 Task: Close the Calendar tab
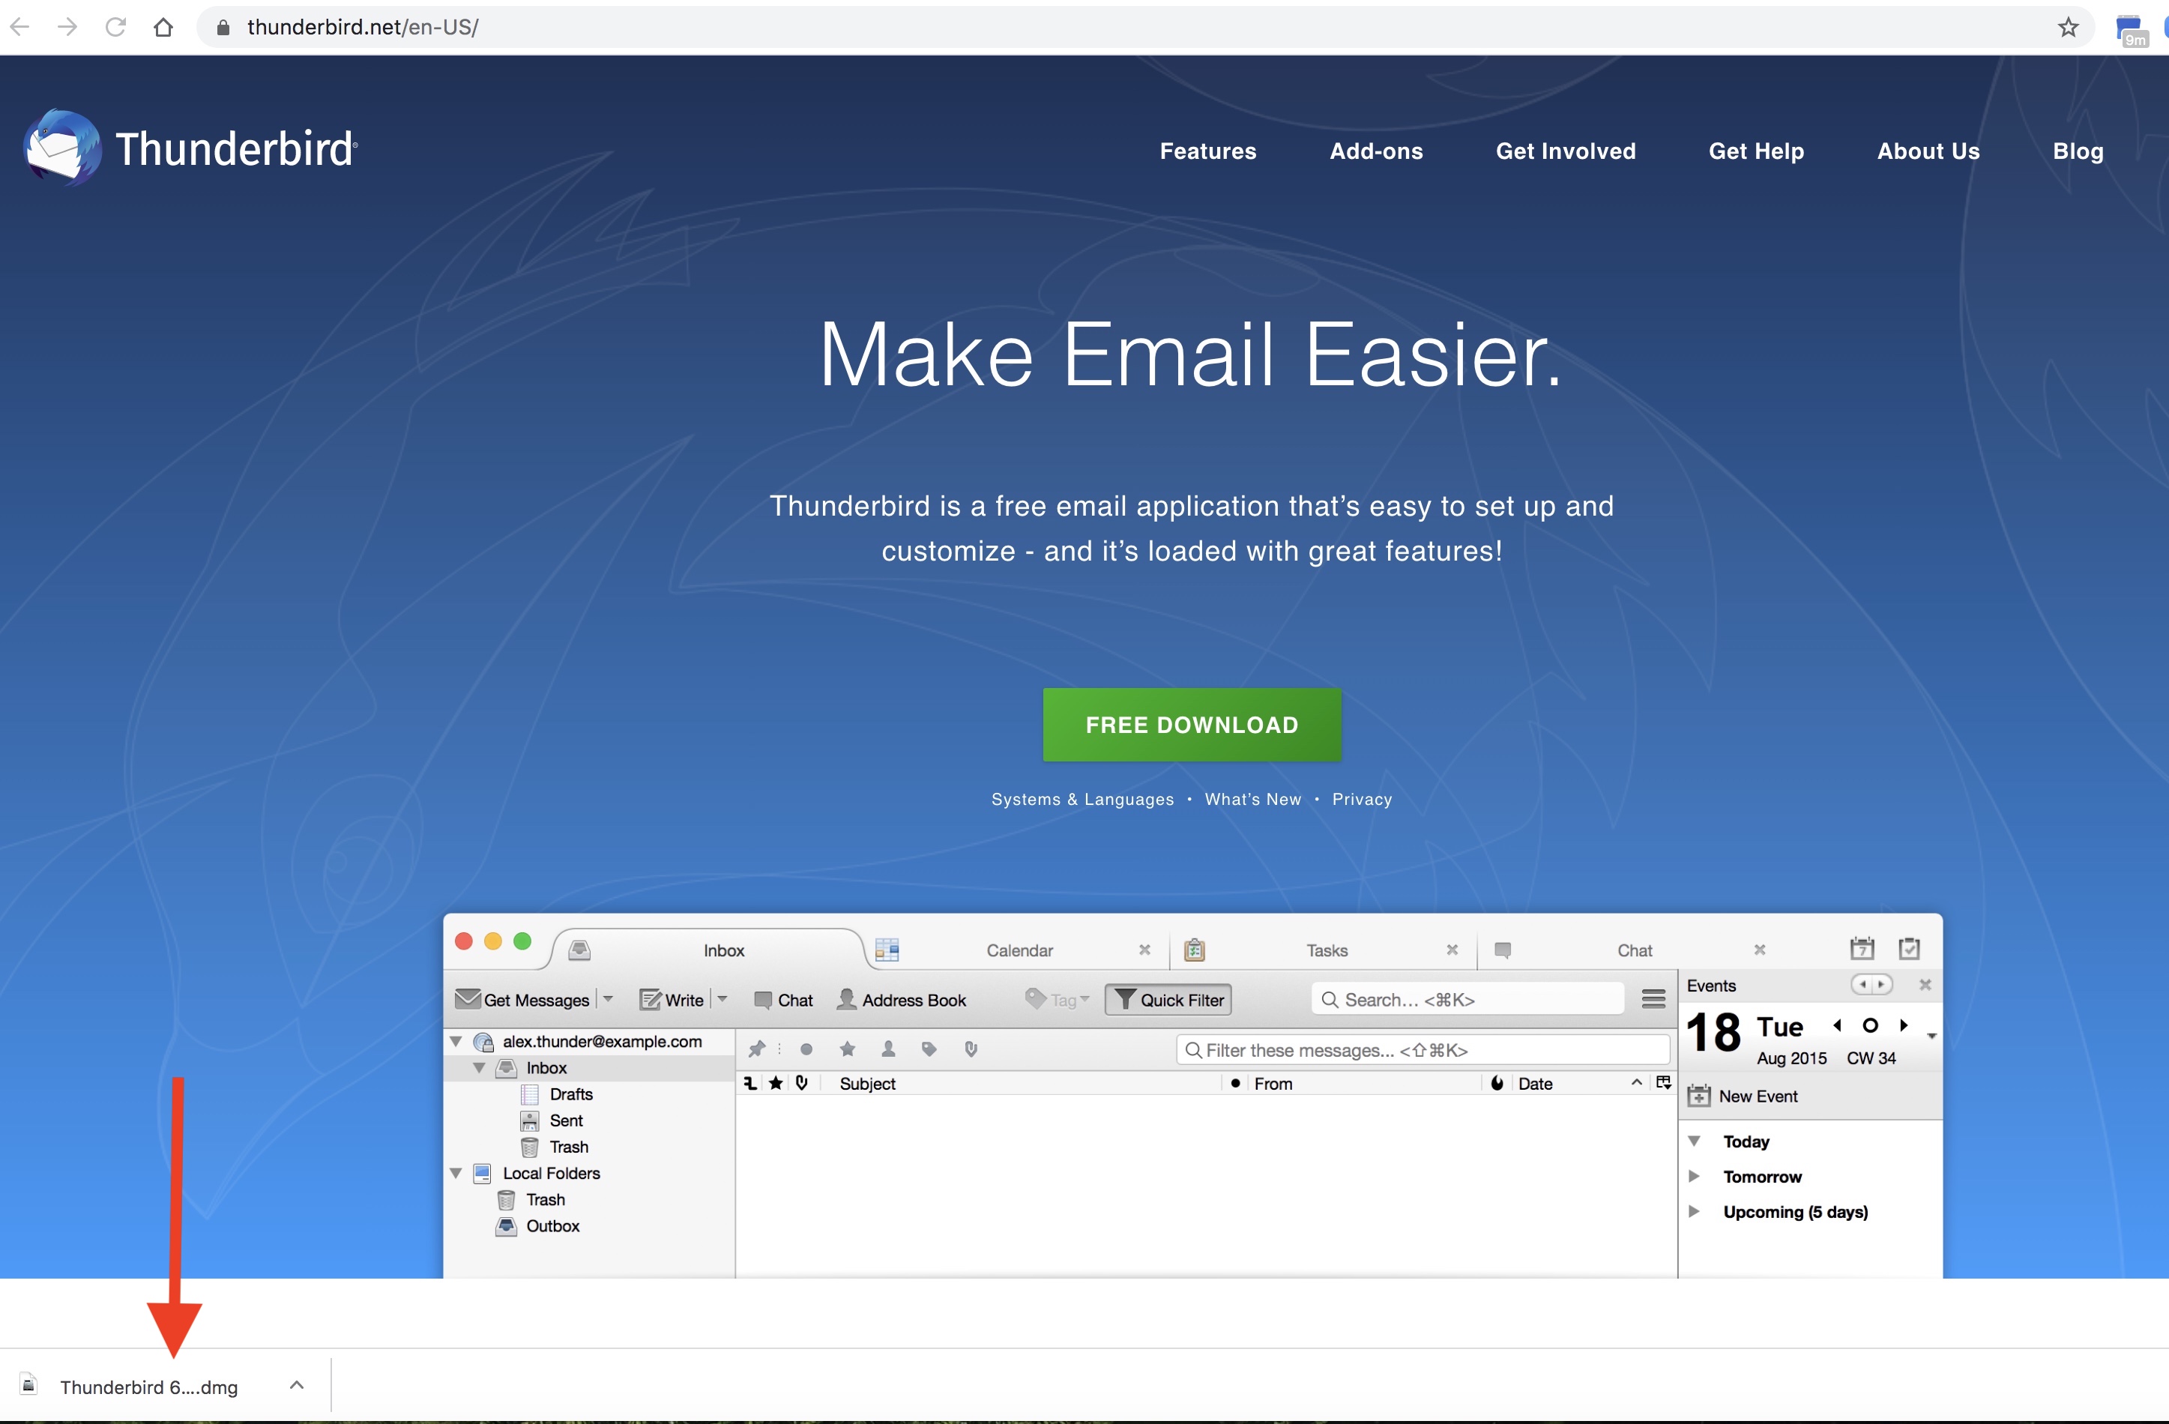pyautogui.click(x=1144, y=950)
